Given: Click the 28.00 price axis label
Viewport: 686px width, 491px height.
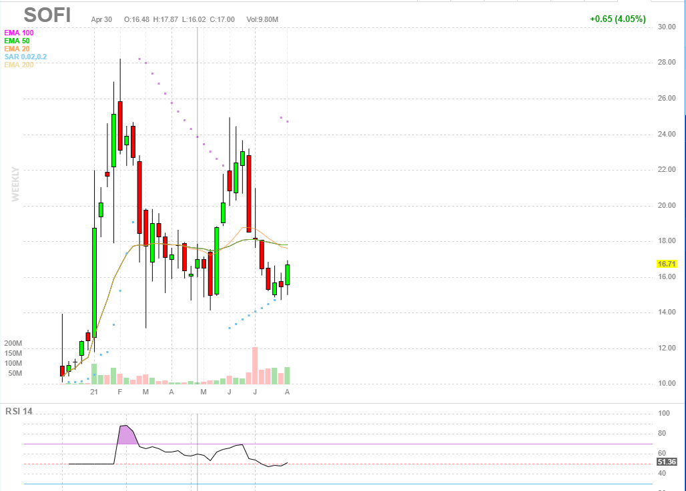Looking at the screenshot, I should pos(667,63).
